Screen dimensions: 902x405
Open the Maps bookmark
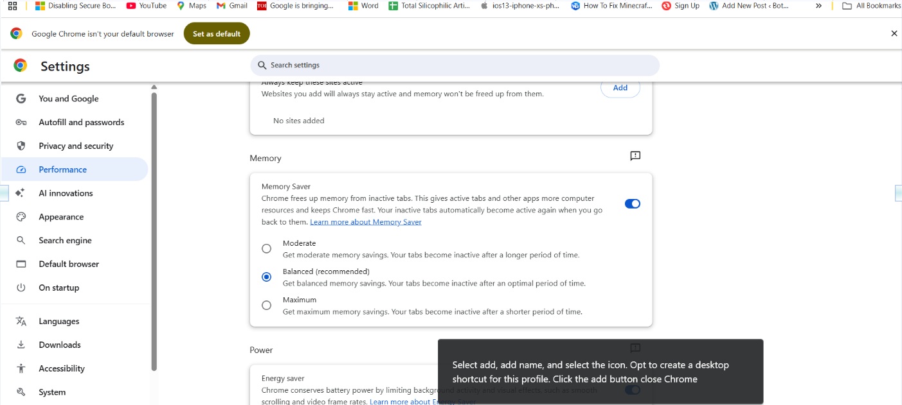(x=192, y=6)
